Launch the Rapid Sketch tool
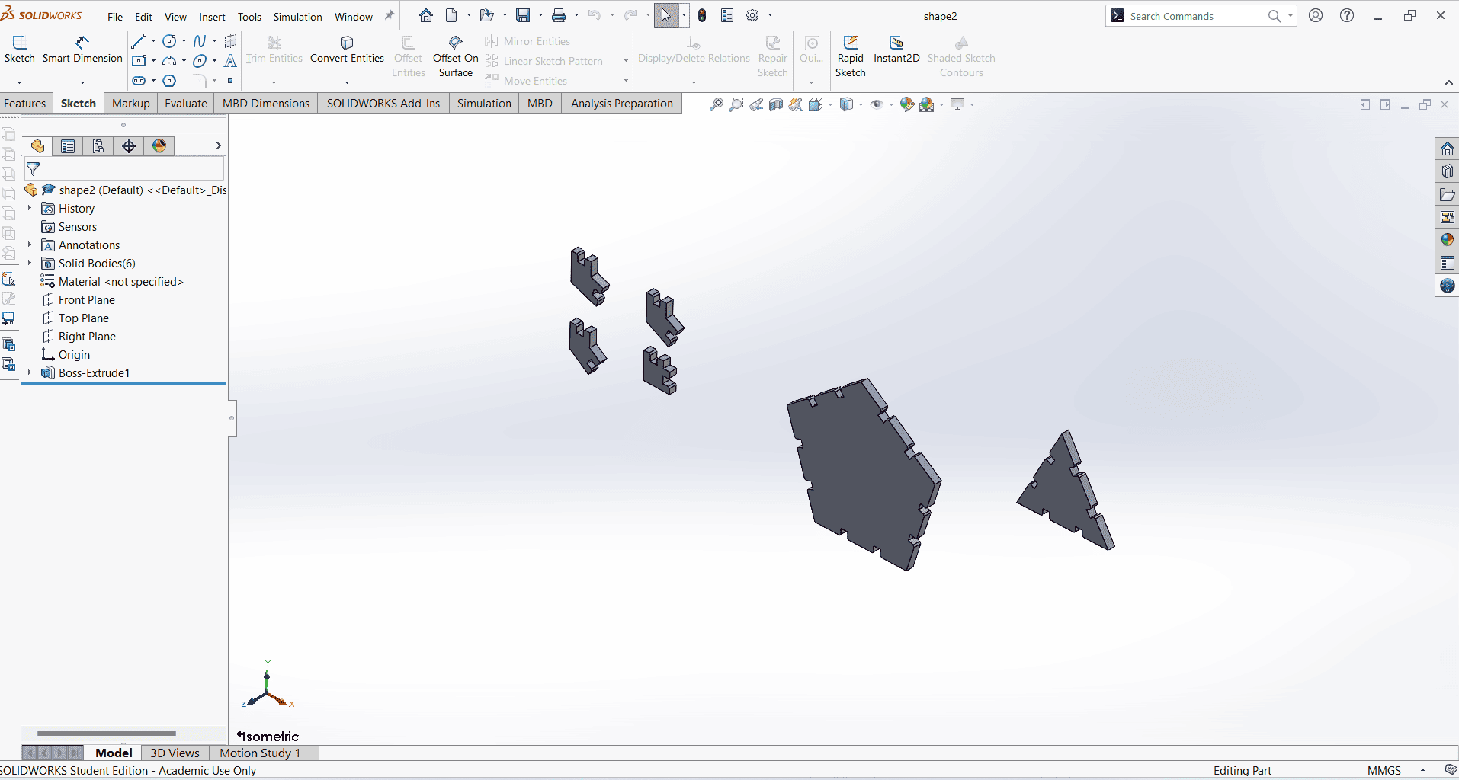 tap(851, 56)
